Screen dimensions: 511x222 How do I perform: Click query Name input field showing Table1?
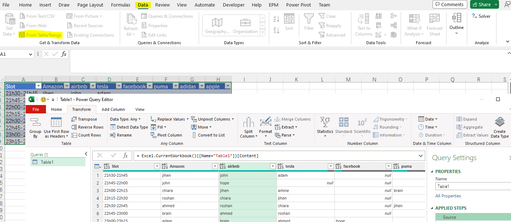473,187
